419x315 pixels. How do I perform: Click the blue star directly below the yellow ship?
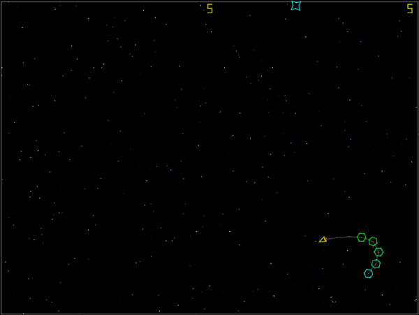tap(323, 269)
